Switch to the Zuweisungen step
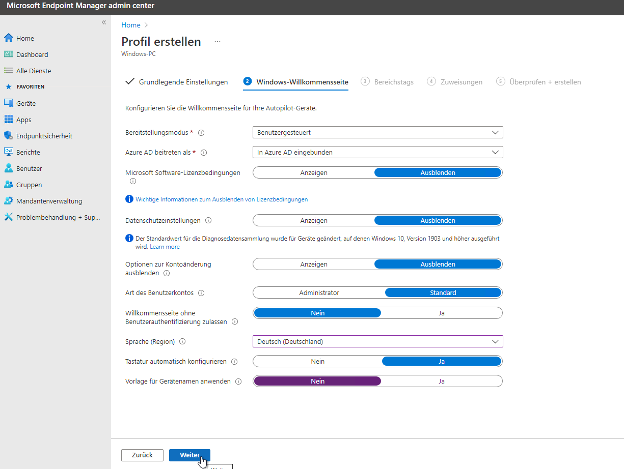 click(x=455, y=82)
